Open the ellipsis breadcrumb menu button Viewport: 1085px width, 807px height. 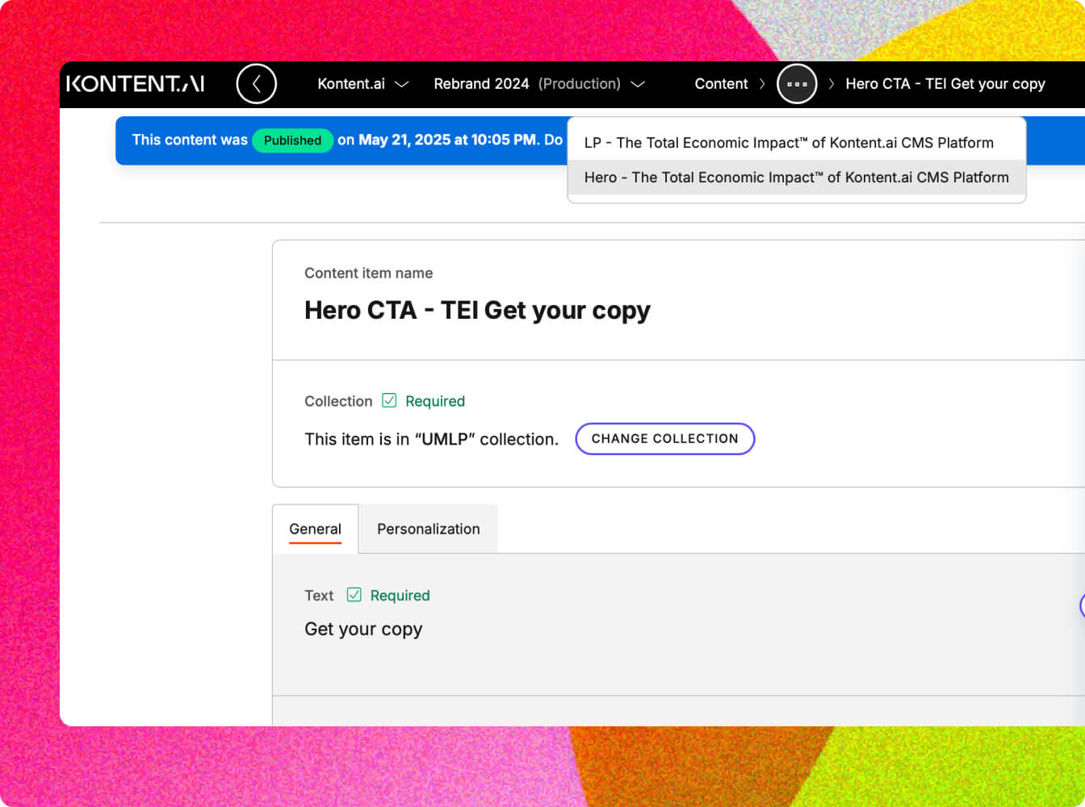click(x=797, y=84)
